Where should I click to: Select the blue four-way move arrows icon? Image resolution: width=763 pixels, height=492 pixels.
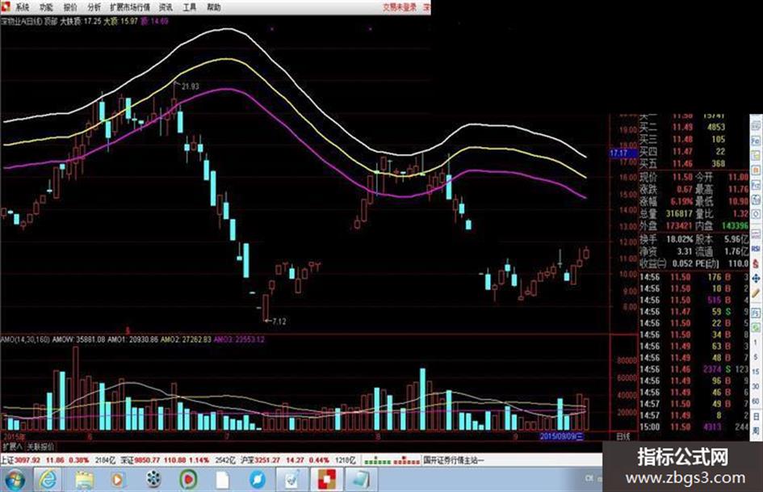click(757, 279)
